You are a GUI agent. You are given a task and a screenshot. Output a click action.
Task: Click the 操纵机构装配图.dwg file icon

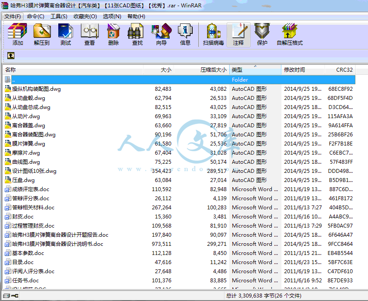8,89
